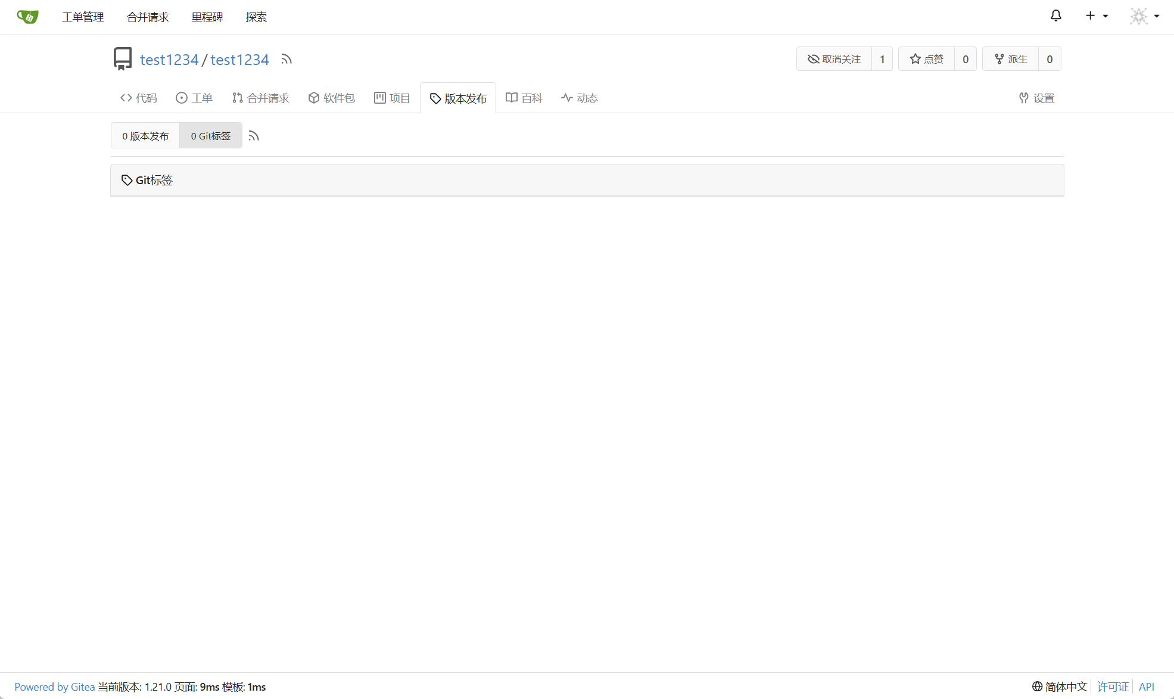Click the repository RSS feed icon
The height and width of the screenshot is (699, 1174).
[x=287, y=59]
